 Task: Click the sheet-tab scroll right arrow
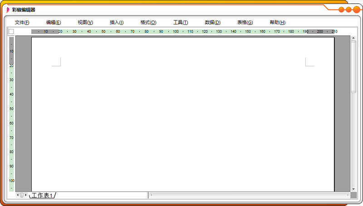[x=26, y=195]
